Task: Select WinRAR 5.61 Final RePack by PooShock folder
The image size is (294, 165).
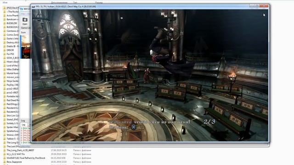Action: pyautogui.click(x=26, y=158)
